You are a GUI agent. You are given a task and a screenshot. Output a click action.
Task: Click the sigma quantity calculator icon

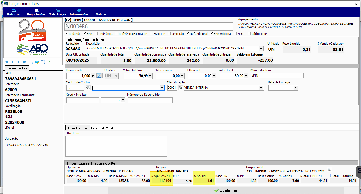[99, 76]
